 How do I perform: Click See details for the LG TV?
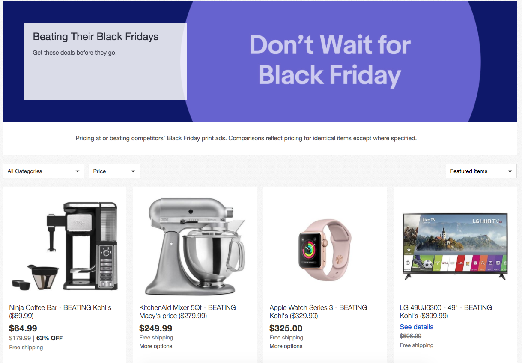click(416, 327)
